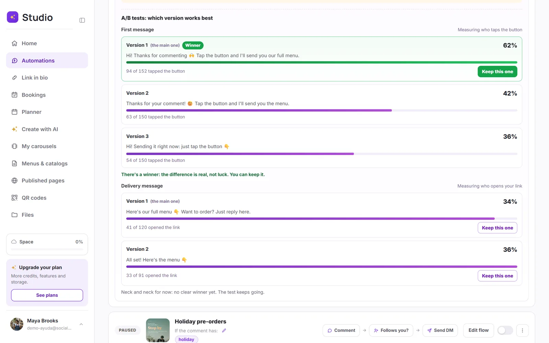Click the Automations chat-bolt icon
The image size is (549, 343).
click(14, 60)
